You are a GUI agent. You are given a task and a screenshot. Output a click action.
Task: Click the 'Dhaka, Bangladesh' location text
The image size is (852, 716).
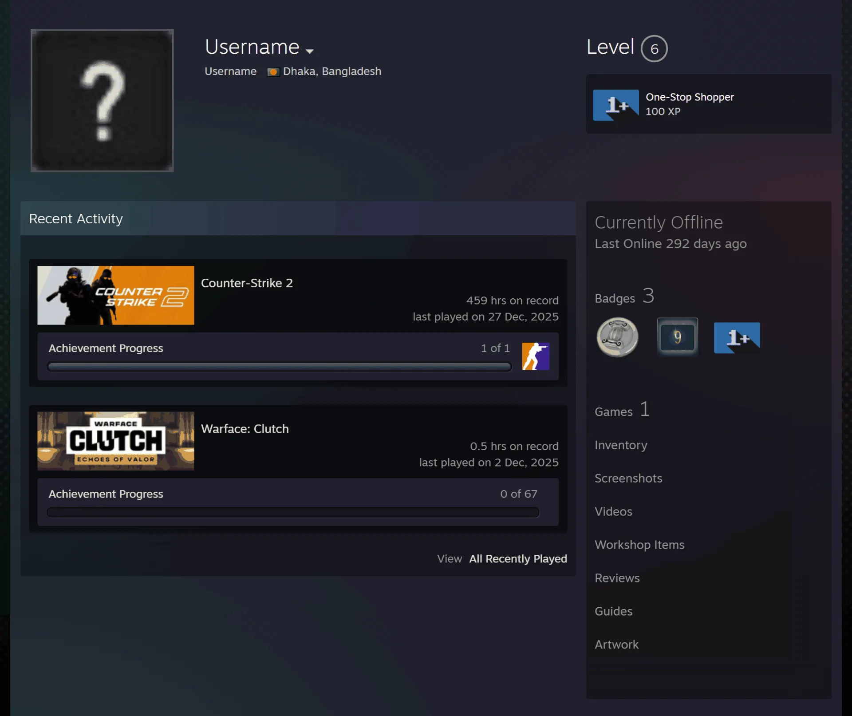point(332,71)
